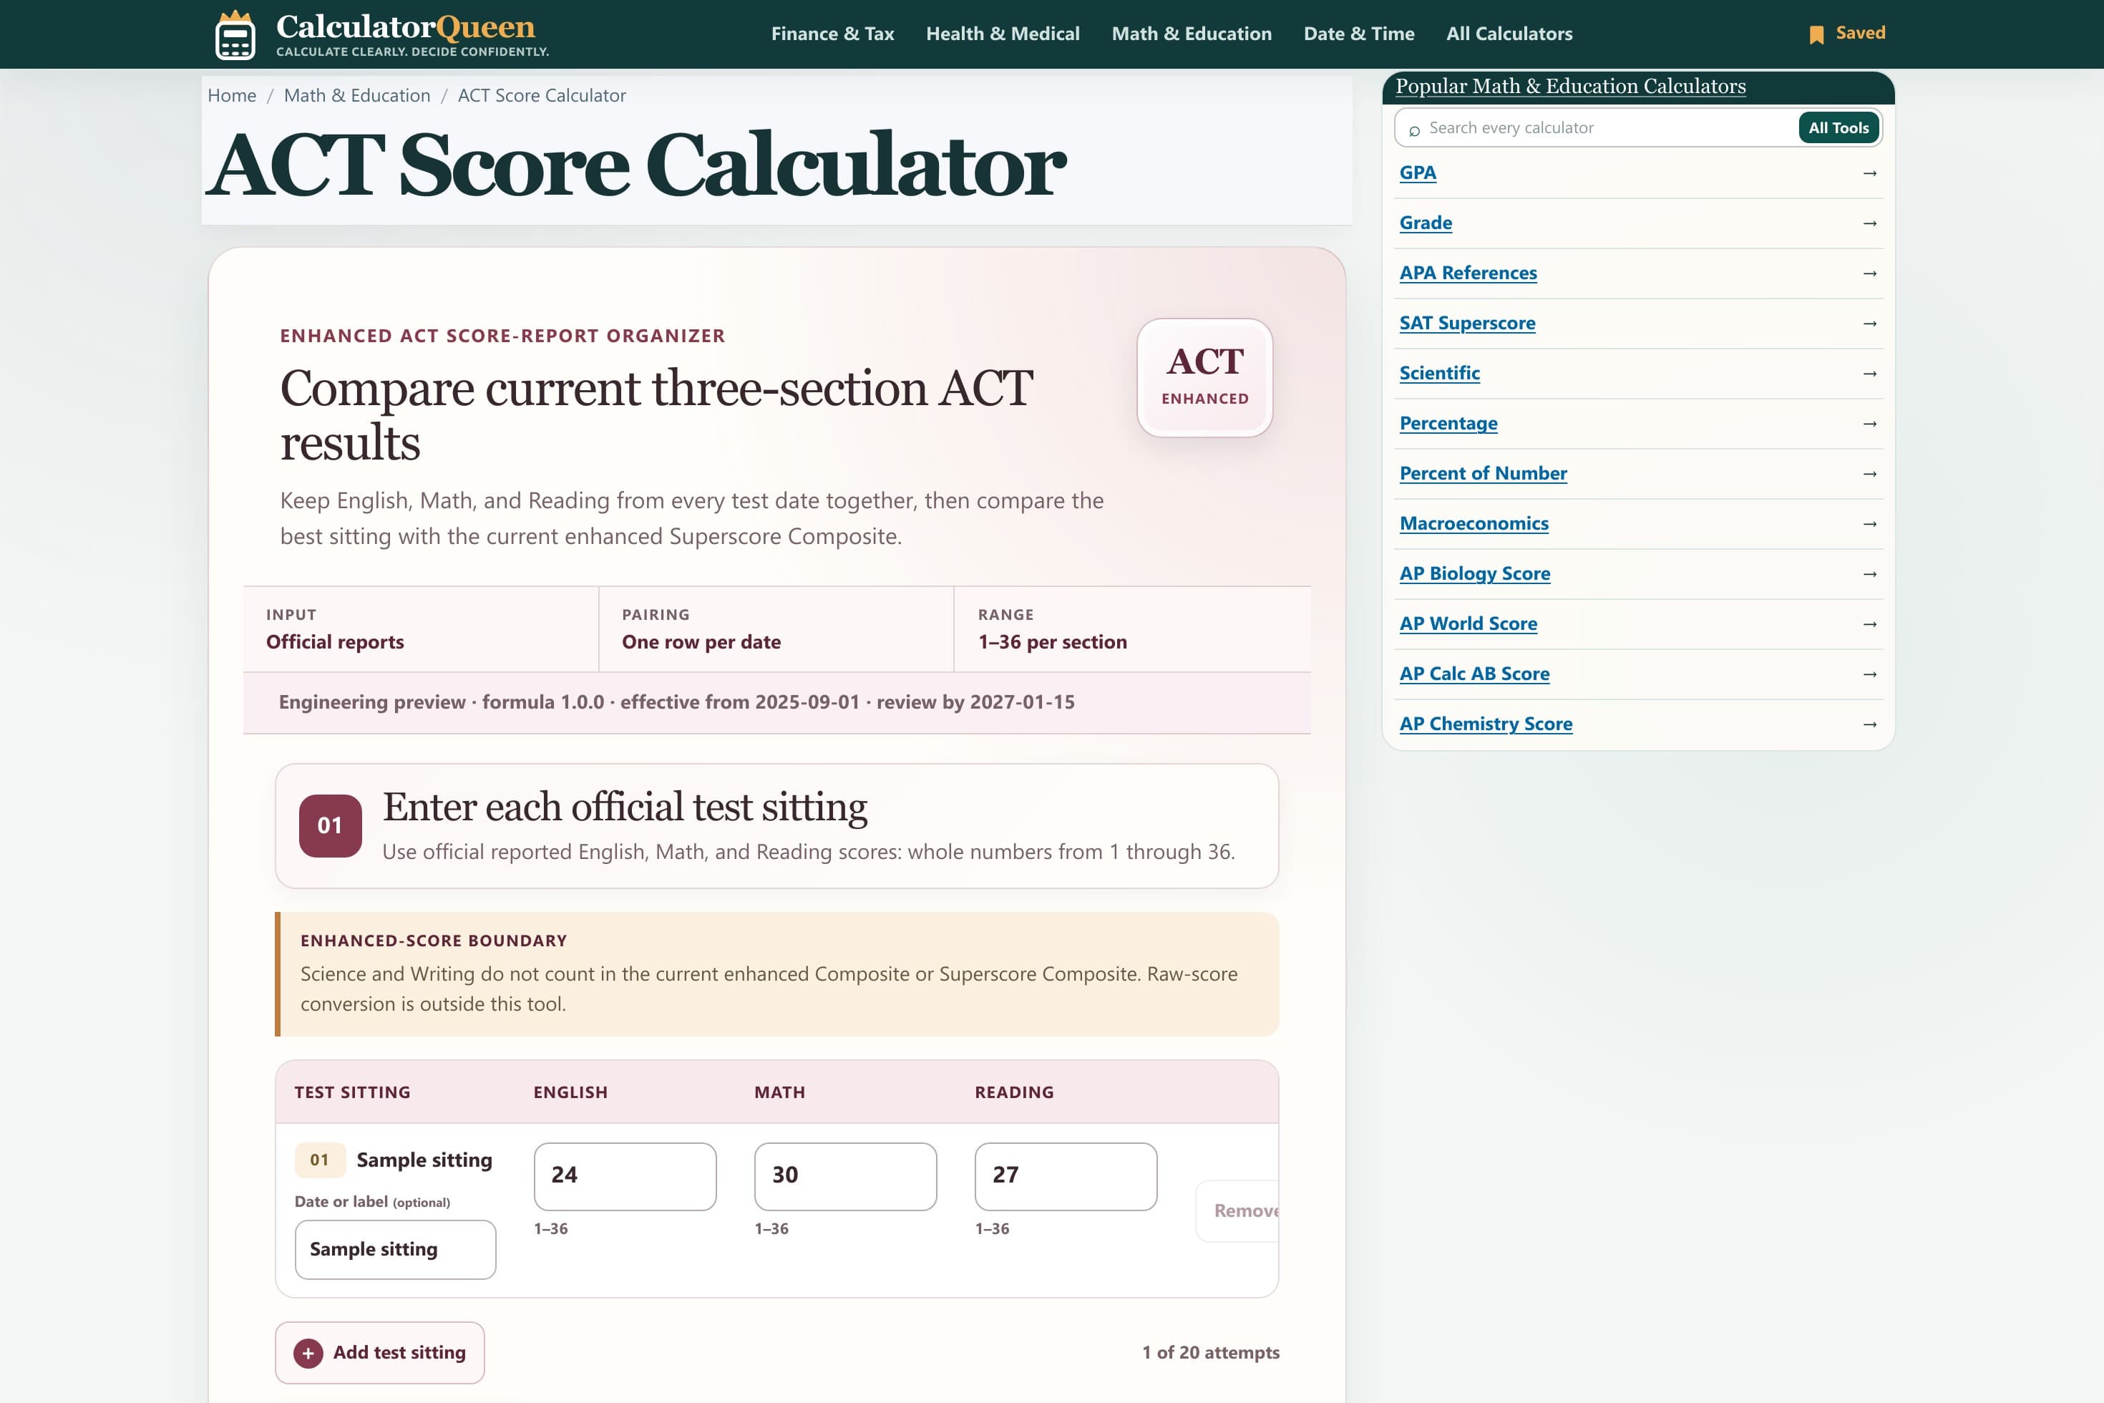
Task: Open the Percent of Number link
Action: coord(1483,473)
